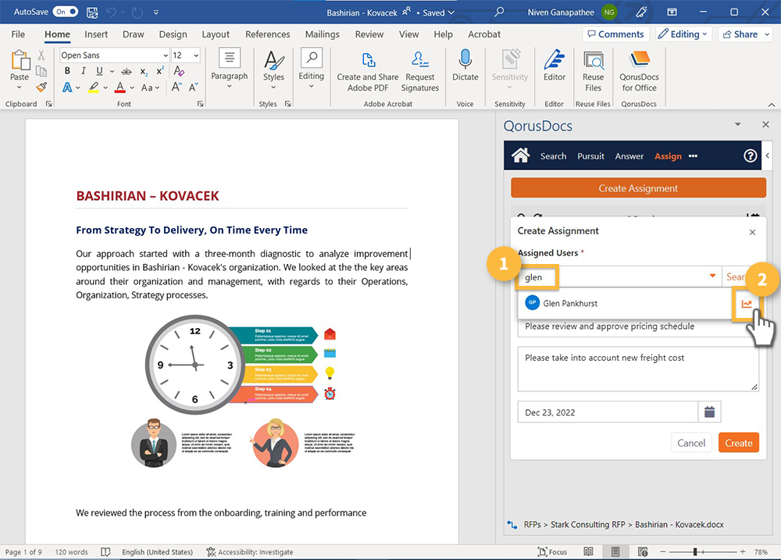Activate the Format Painter brush
This screenshot has height=560, width=781.
point(41,87)
